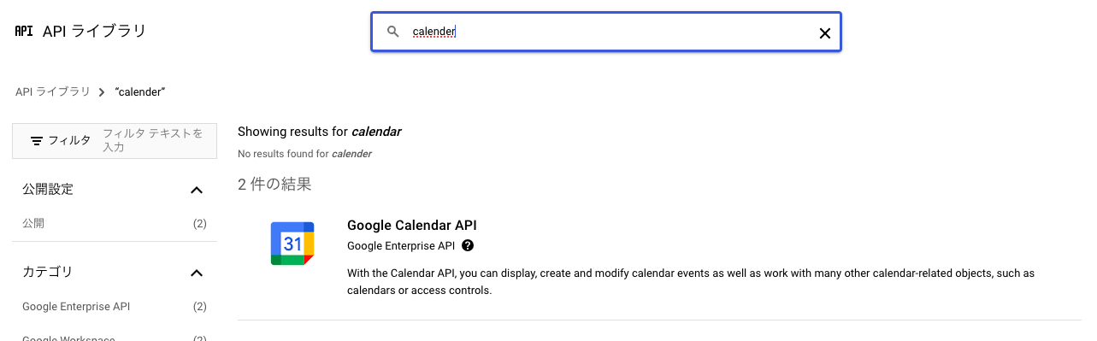Image resolution: width=1097 pixels, height=341 pixels.
Task: Click Google Enterprise API subtitle text
Action: tap(401, 245)
